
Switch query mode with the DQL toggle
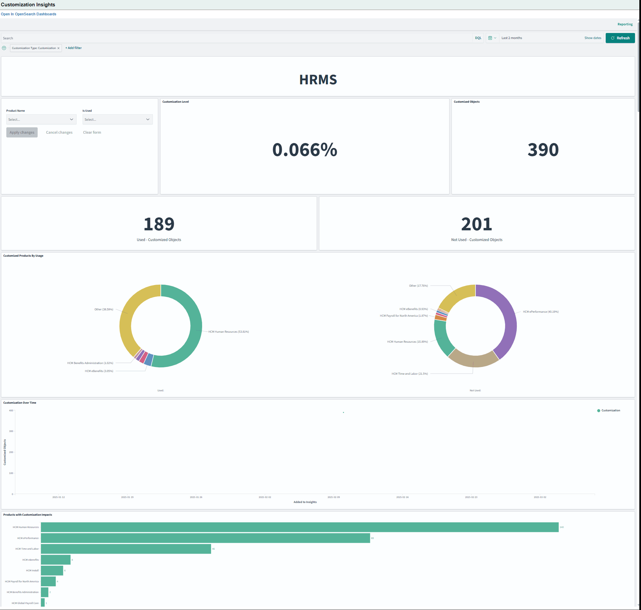[x=478, y=38]
